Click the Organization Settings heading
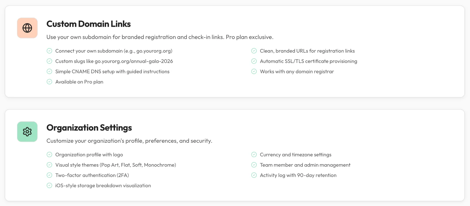This screenshot has height=206, width=470. [89, 128]
